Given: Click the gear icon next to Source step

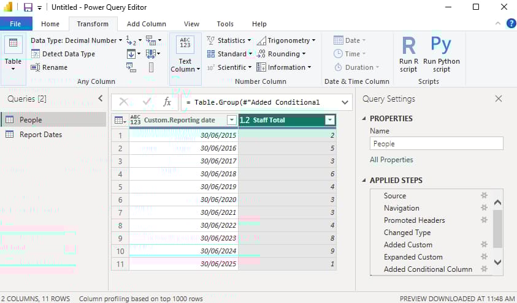Looking at the screenshot, I should click(x=484, y=196).
